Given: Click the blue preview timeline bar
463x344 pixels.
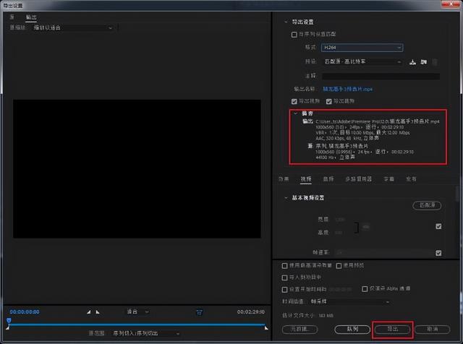Looking at the screenshot, I should point(137,324).
